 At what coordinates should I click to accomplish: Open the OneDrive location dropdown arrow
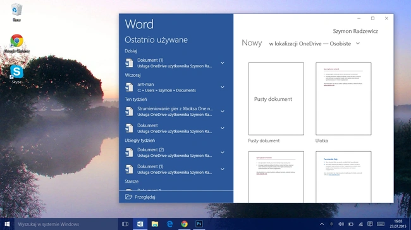[358, 43]
